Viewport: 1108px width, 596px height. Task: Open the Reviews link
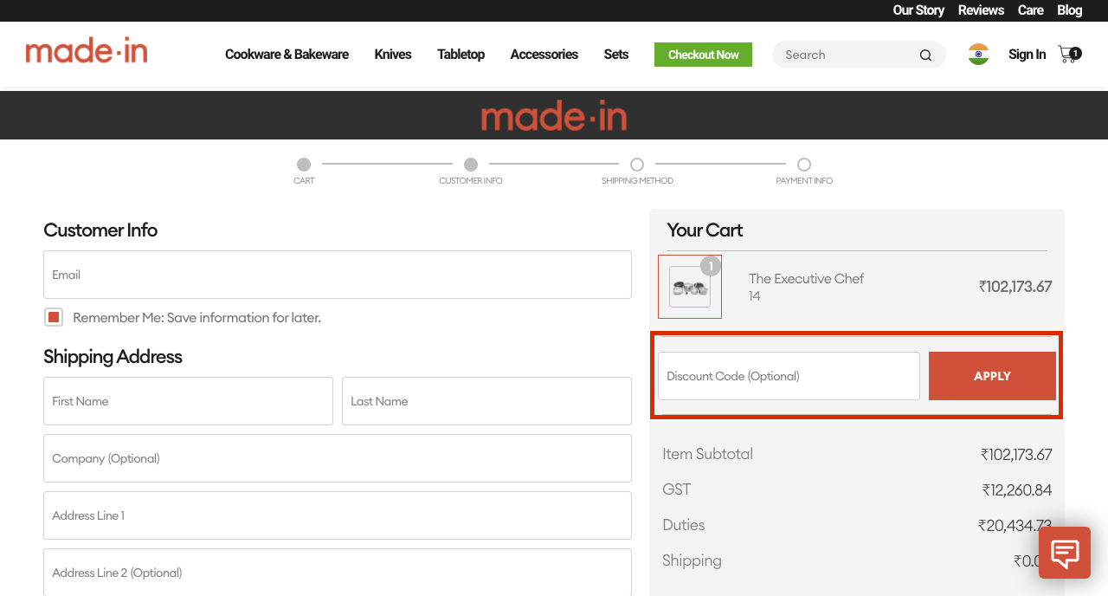coord(981,10)
